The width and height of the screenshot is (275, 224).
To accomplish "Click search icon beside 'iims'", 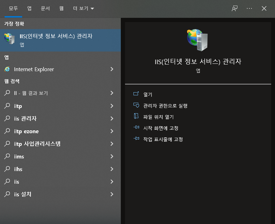I will (x=7, y=156).
